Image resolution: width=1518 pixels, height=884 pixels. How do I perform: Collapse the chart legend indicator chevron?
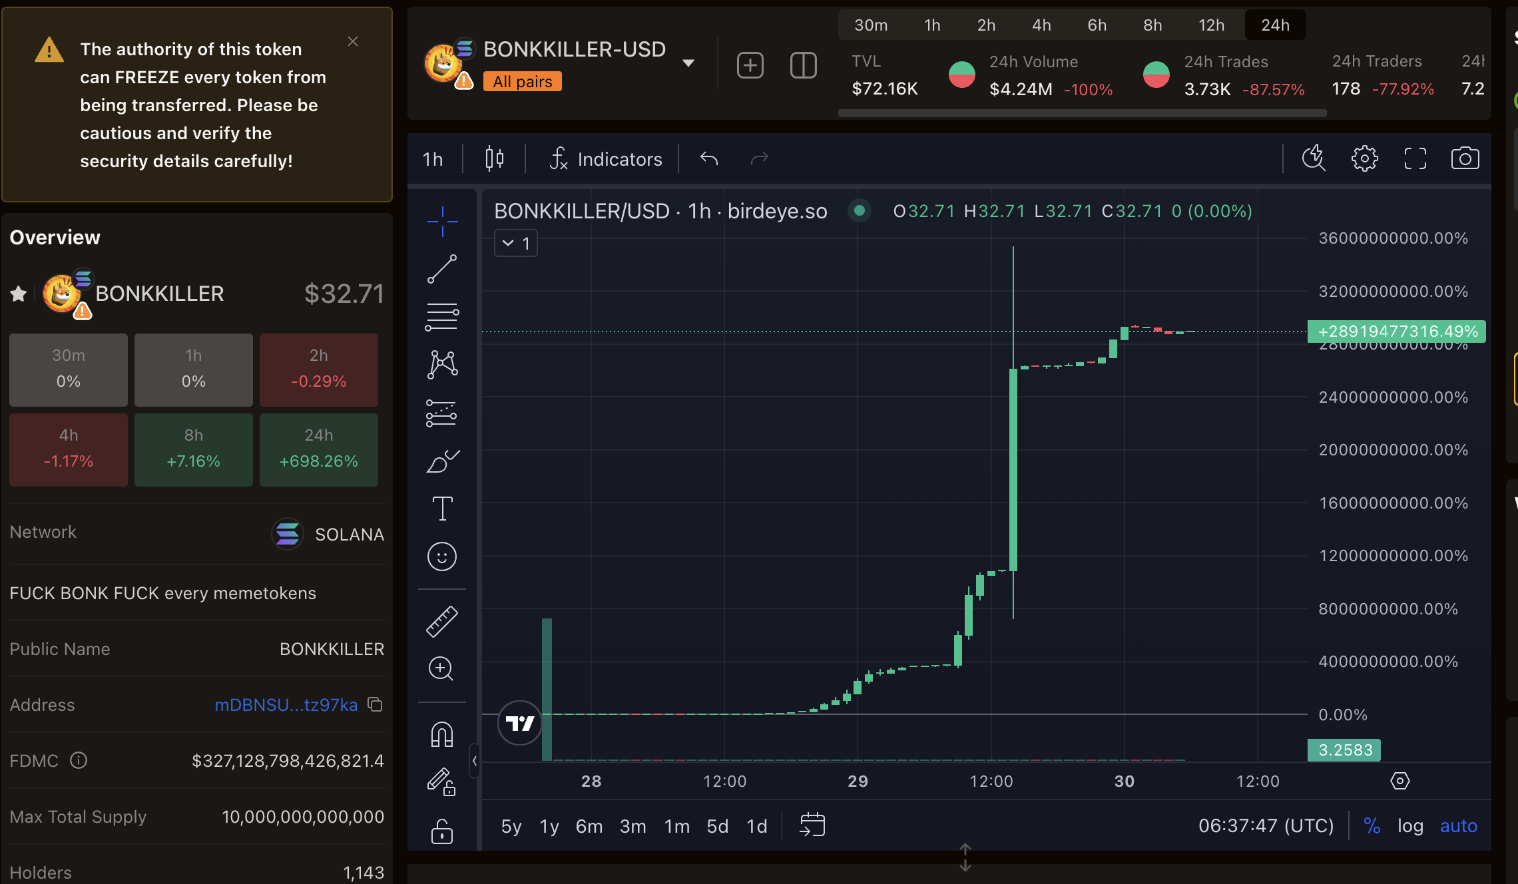pyautogui.click(x=508, y=243)
